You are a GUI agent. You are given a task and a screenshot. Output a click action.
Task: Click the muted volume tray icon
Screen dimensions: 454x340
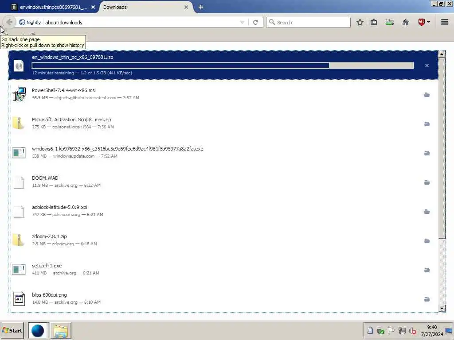tap(413, 330)
